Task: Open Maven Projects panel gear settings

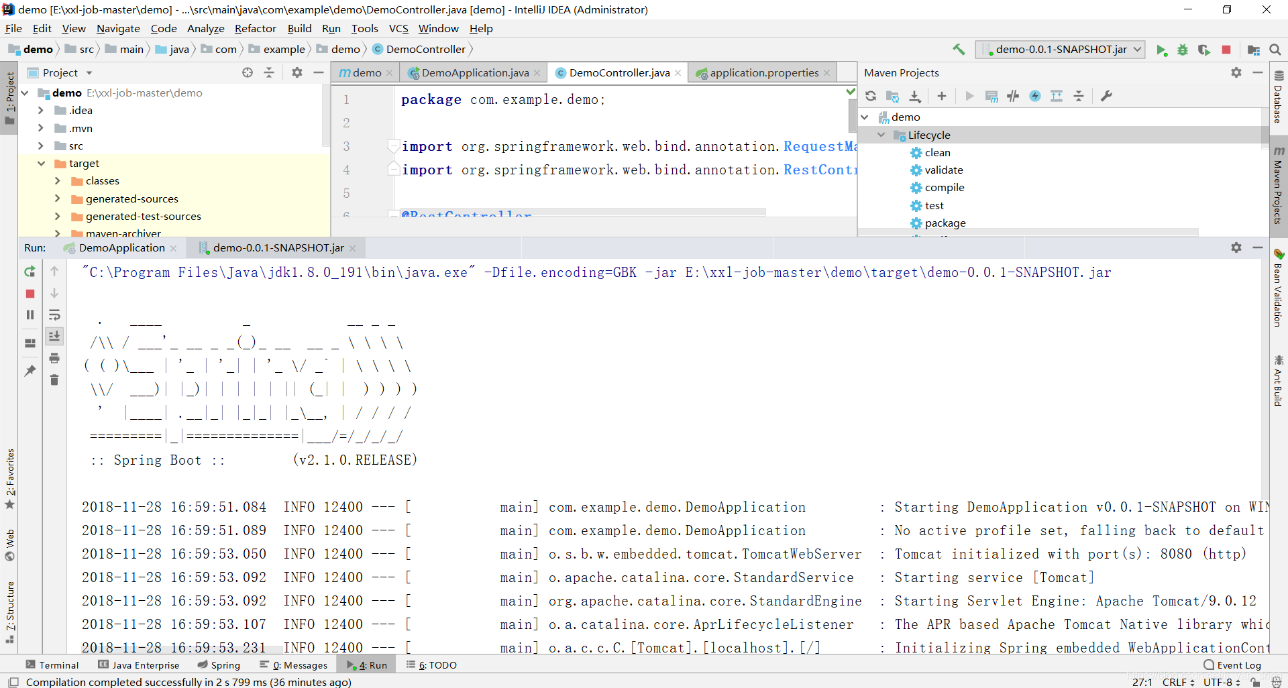Action: tap(1236, 72)
